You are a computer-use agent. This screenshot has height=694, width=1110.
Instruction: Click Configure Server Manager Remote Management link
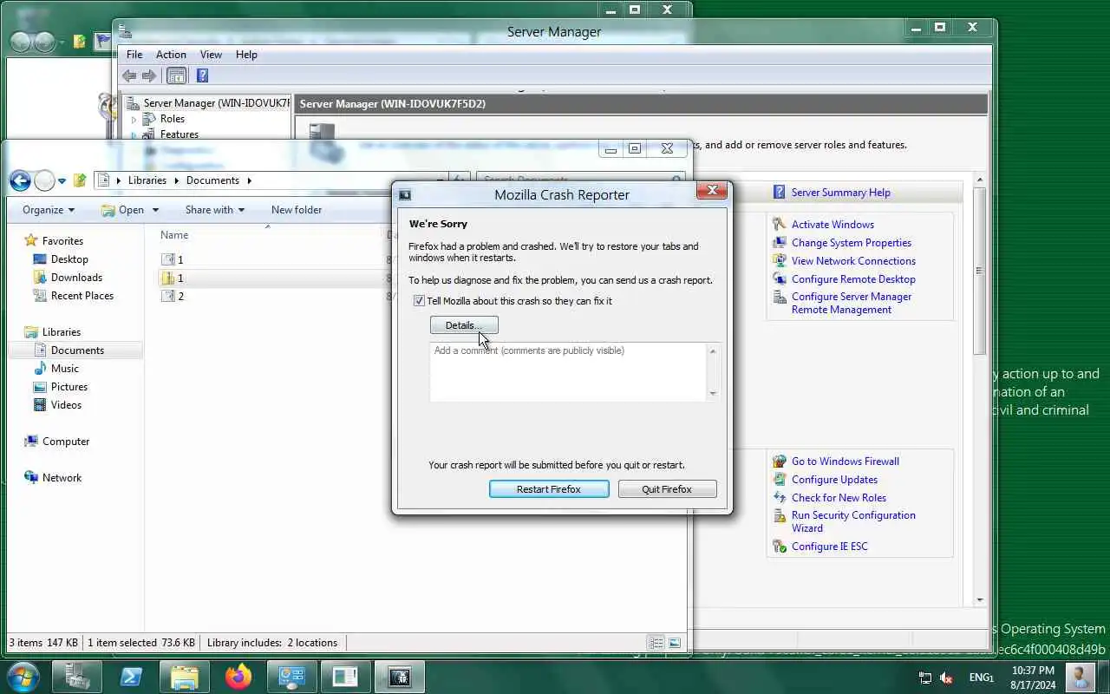tap(852, 303)
